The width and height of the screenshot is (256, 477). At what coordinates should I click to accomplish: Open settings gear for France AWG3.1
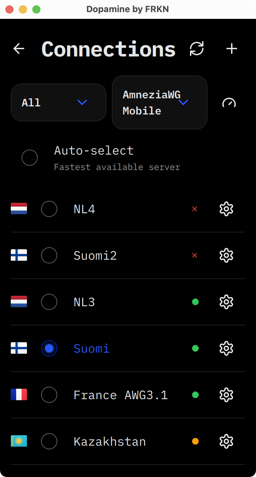point(226,395)
